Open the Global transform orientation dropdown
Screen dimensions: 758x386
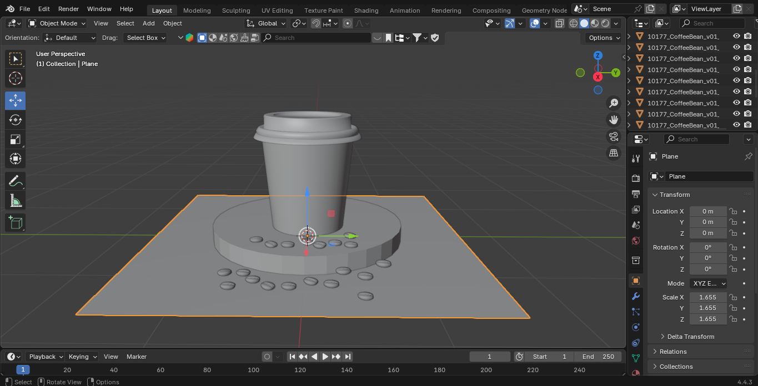click(266, 23)
